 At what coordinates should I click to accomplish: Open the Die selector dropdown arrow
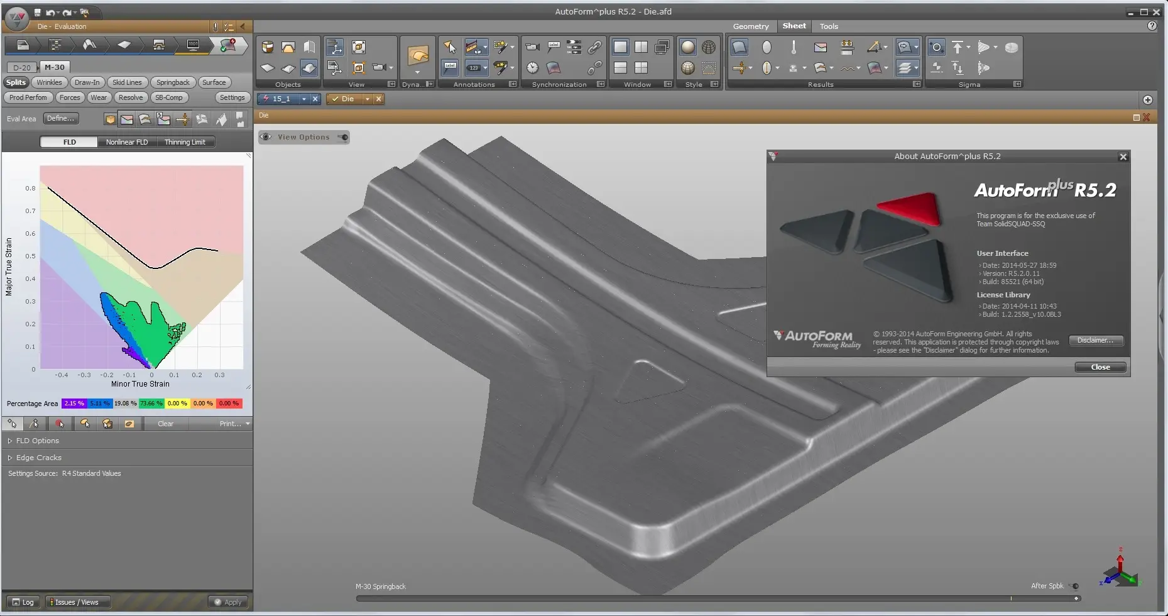tap(368, 99)
